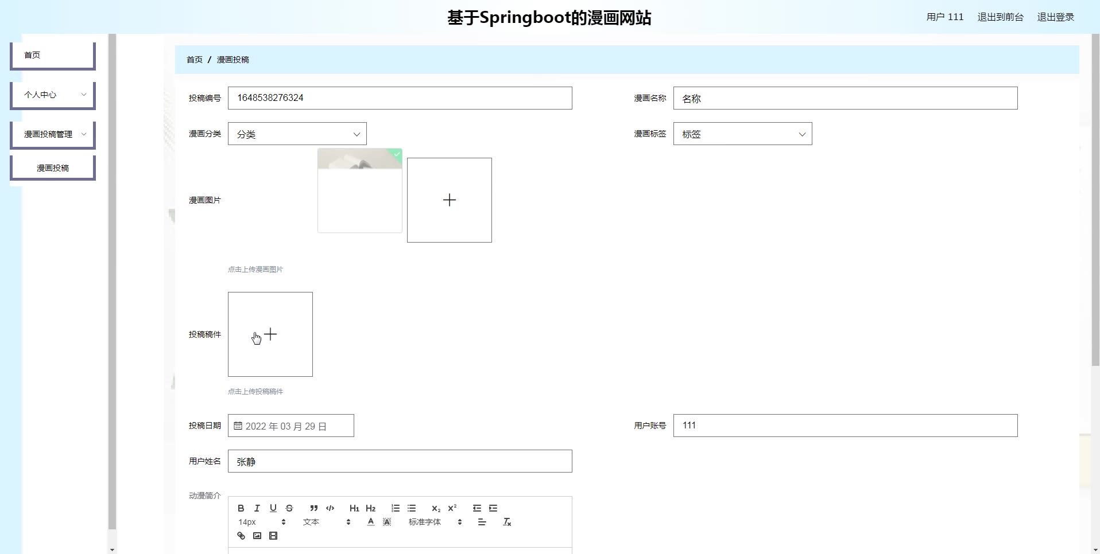This screenshot has height=554, width=1100.
Task: Open the text color picker
Action: coord(371,522)
